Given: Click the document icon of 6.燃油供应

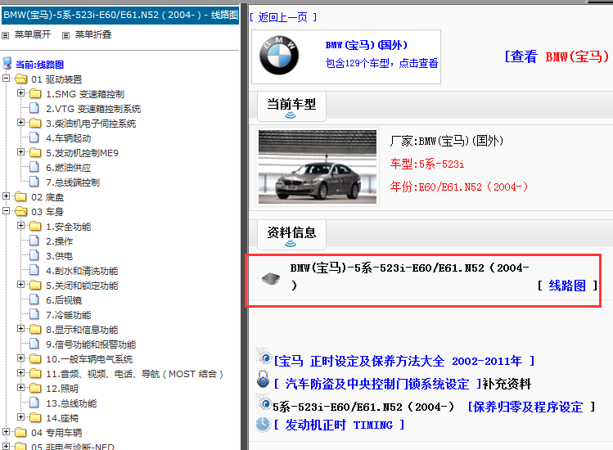Looking at the screenshot, I should 34,167.
